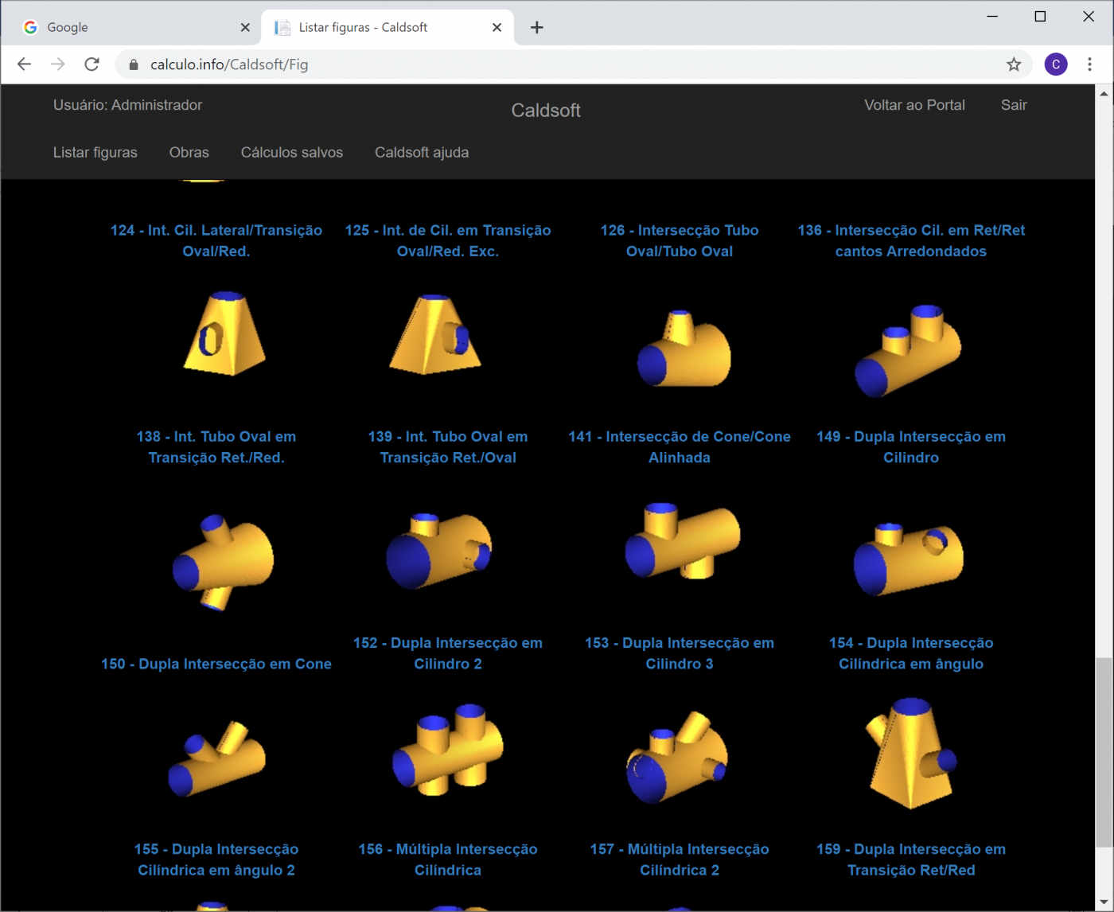This screenshot has width=1114, height=912.
Task: Click the address bar URL field
Action: (x=557, y=64)
